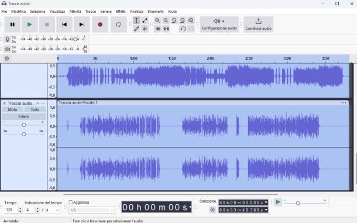Select the Selection (I-beam) tool

click(x=136, y=20)
